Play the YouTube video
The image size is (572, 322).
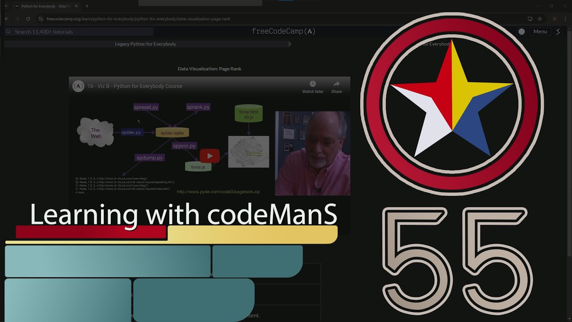tap(210, 156)
